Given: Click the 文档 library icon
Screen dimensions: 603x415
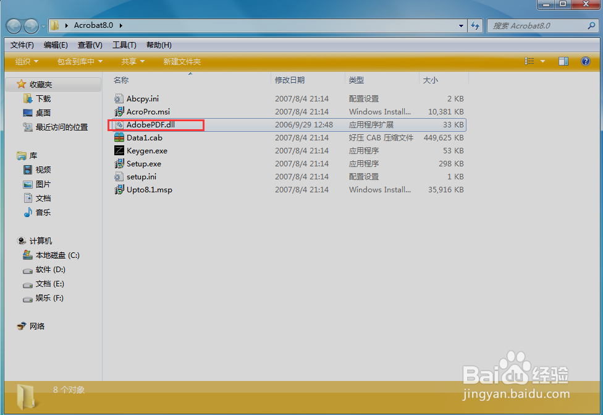Looking at the screenshot, I should (28, 199).
